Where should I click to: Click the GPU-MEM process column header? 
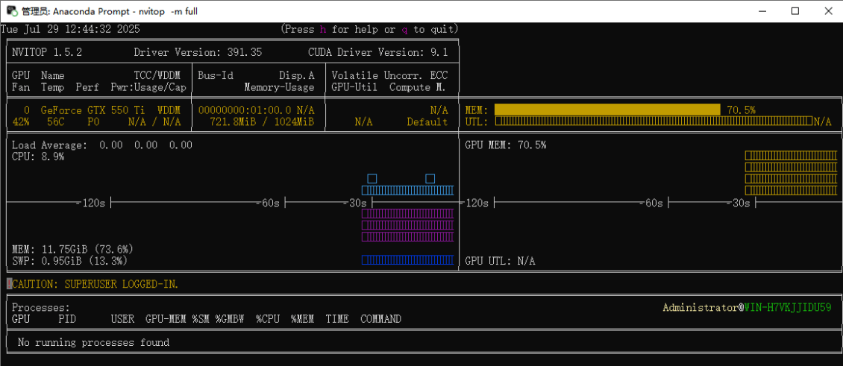(166, 319)
